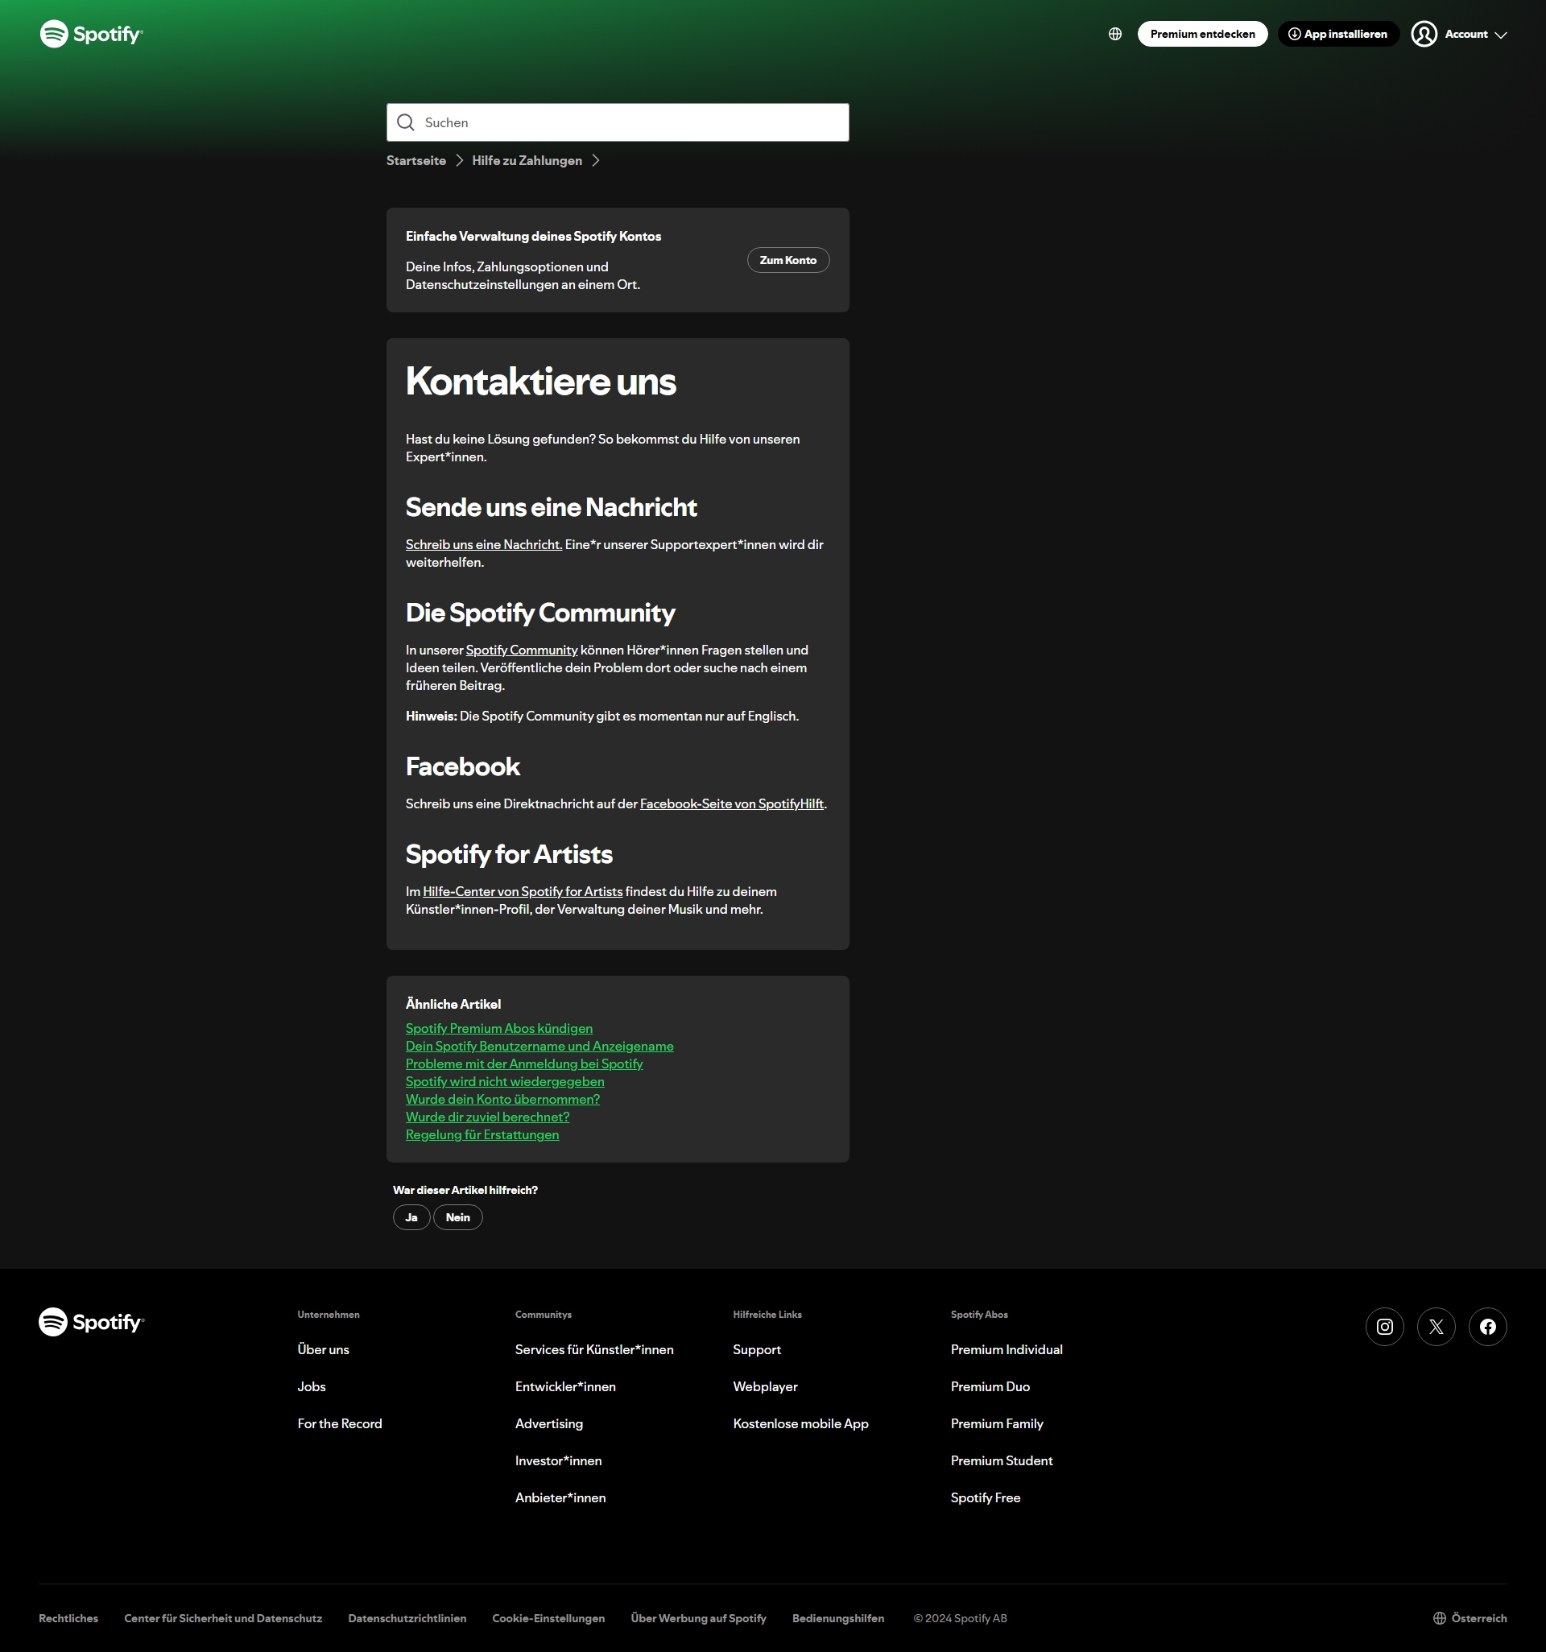
Task: Open Bedienungshilfen in bottom bar
Action: 838,1618
